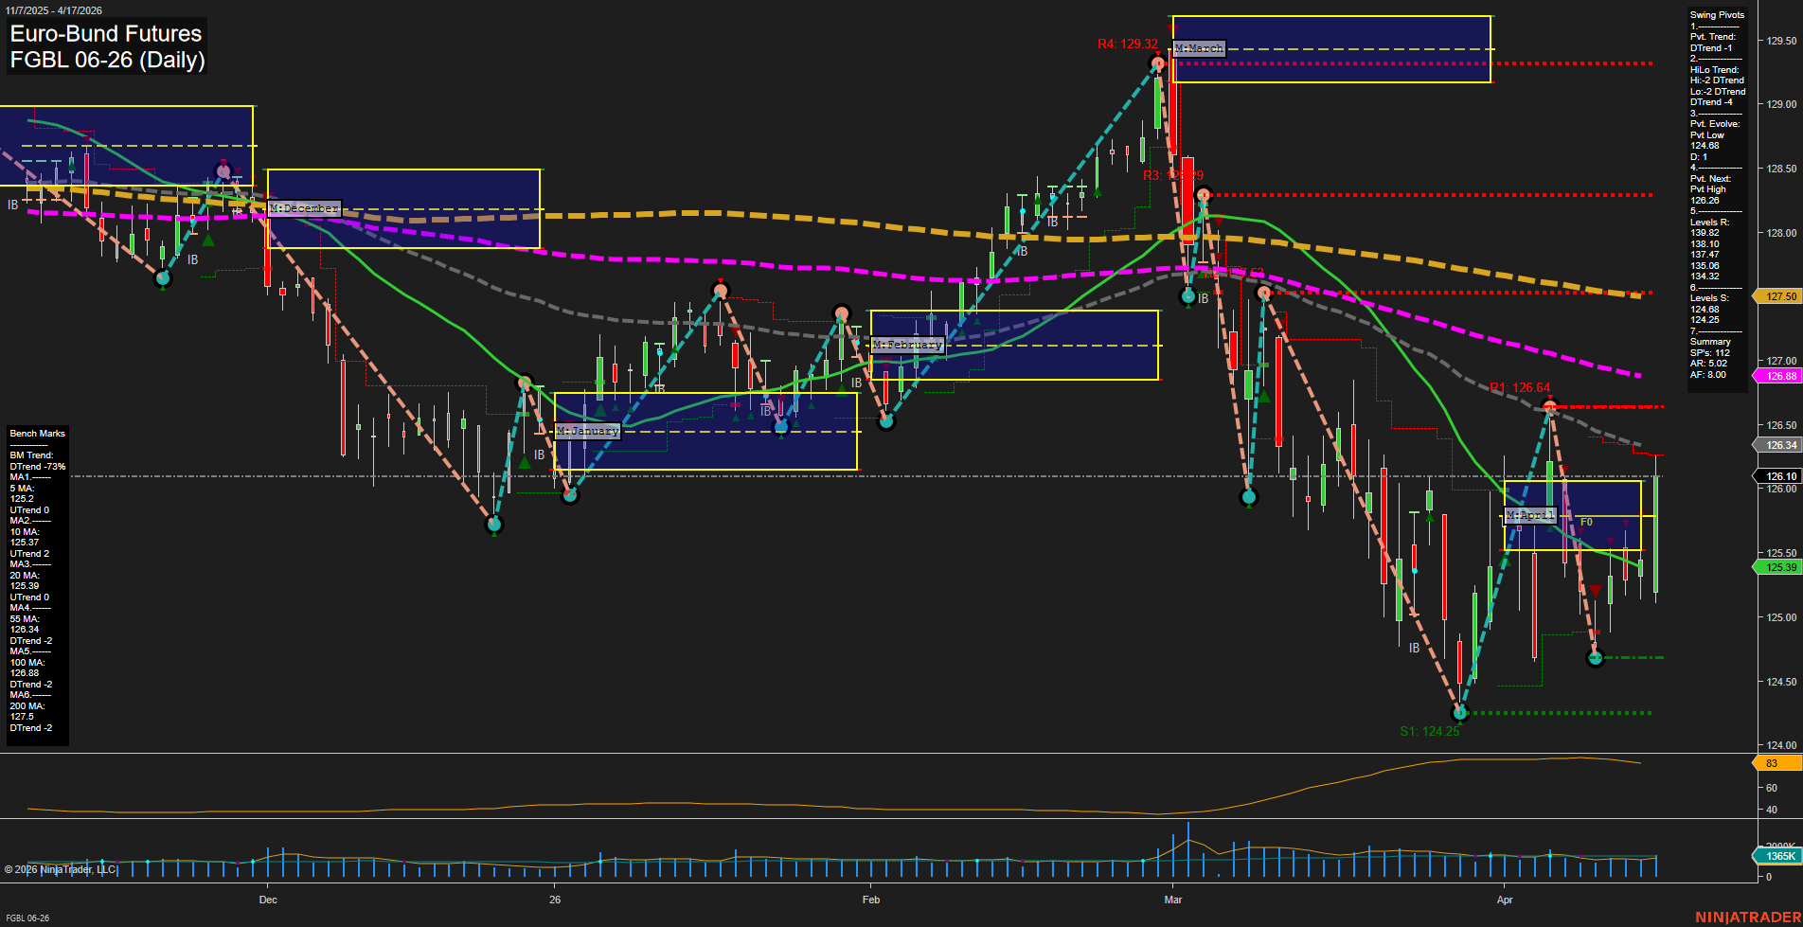Select the M:April label box

(x=1531, y=515)
